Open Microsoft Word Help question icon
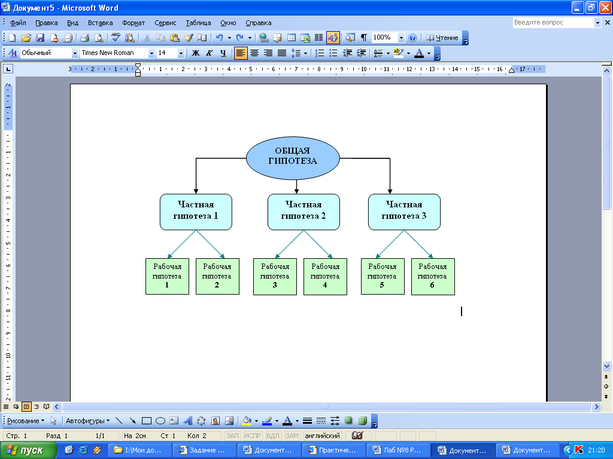The height and width of the screenshot is (459, 613). 412,38
